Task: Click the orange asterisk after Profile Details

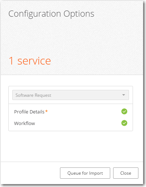Action: click(x=47, y=111)
